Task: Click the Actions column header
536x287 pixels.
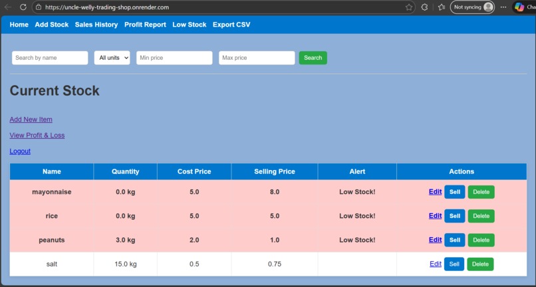Action: (462, 171)
